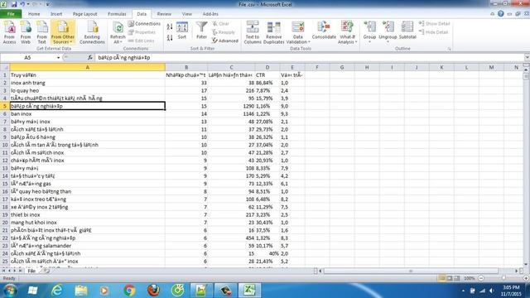The height and width of the screenshot is (298, 530).
Task: Switch to the Review tab
Action: 164,14
